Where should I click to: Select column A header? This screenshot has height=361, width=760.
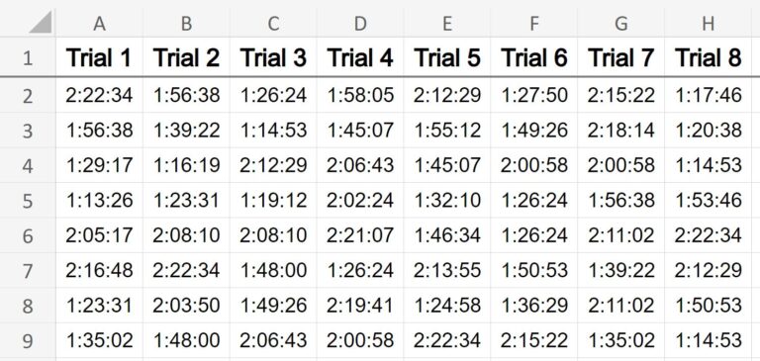(x=99, y=24)
